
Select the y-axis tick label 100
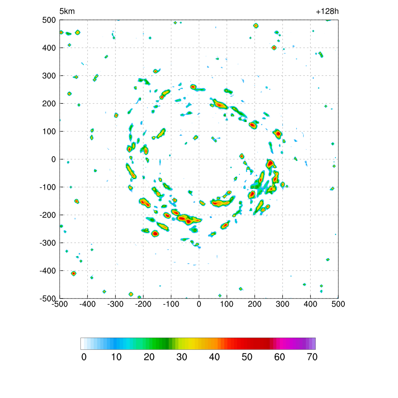pyautogui.click(x=49, y=131)
